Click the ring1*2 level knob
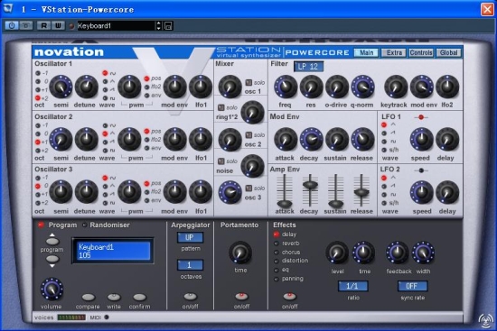This screenshot has width=497, height=331. click(252, 113)
